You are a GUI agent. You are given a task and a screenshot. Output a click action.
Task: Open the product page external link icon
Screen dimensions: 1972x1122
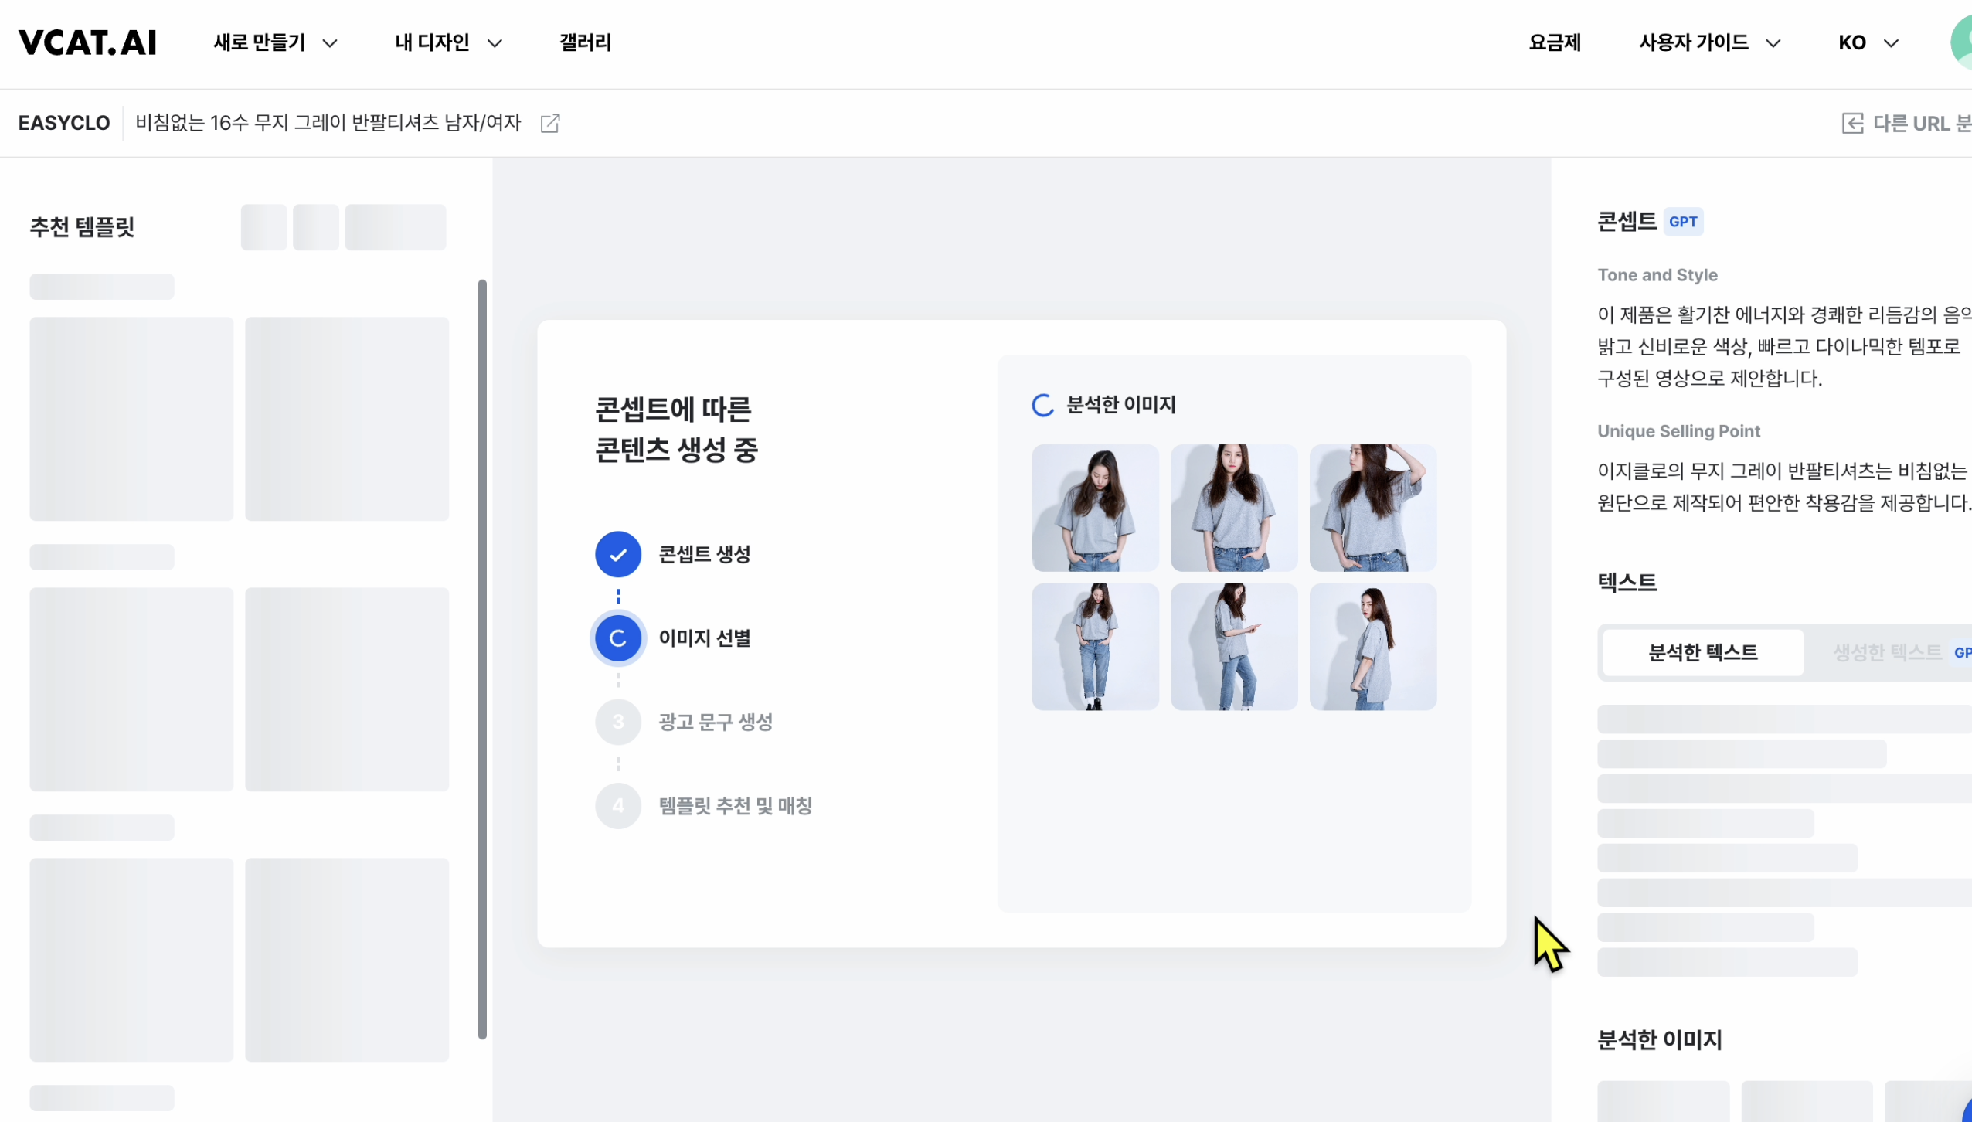[549, 123]
